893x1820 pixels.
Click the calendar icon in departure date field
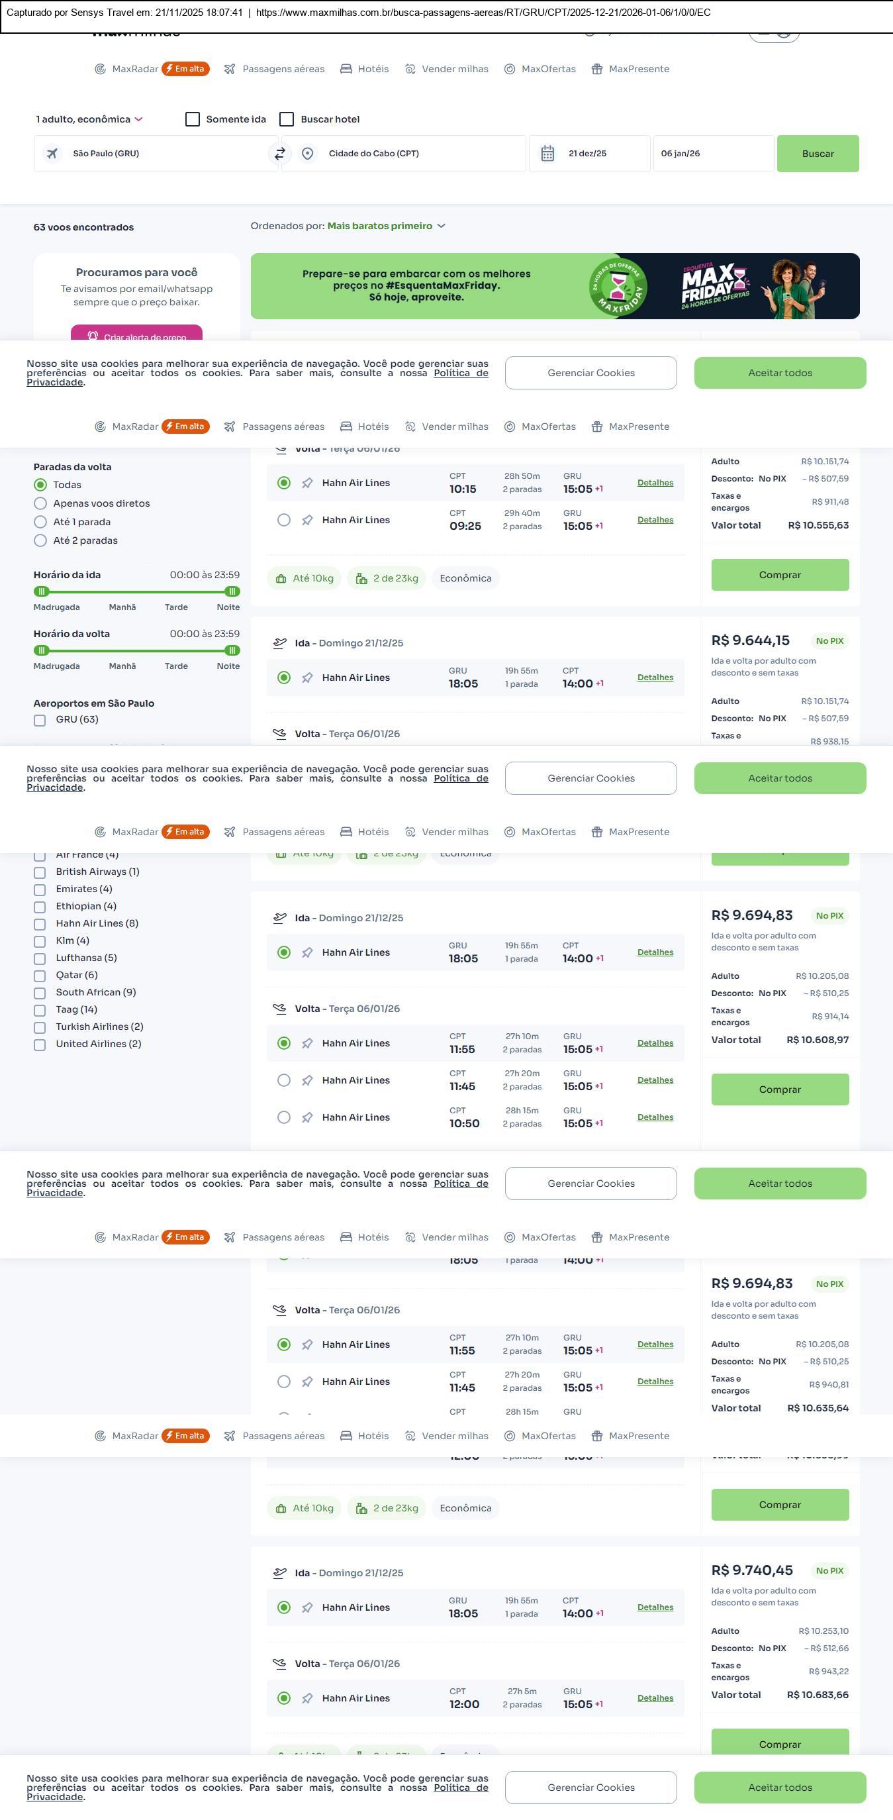[x=547, y=153]
